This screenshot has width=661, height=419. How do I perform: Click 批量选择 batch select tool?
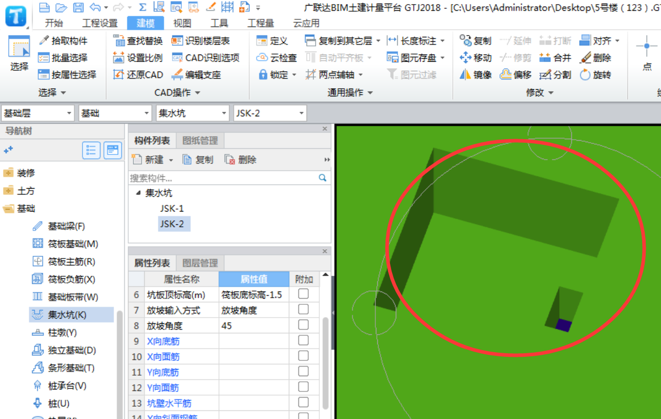tap(63, 58)
